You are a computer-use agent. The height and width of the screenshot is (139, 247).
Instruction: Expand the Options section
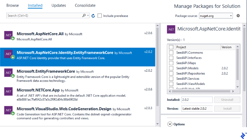[x=170, y=124]
